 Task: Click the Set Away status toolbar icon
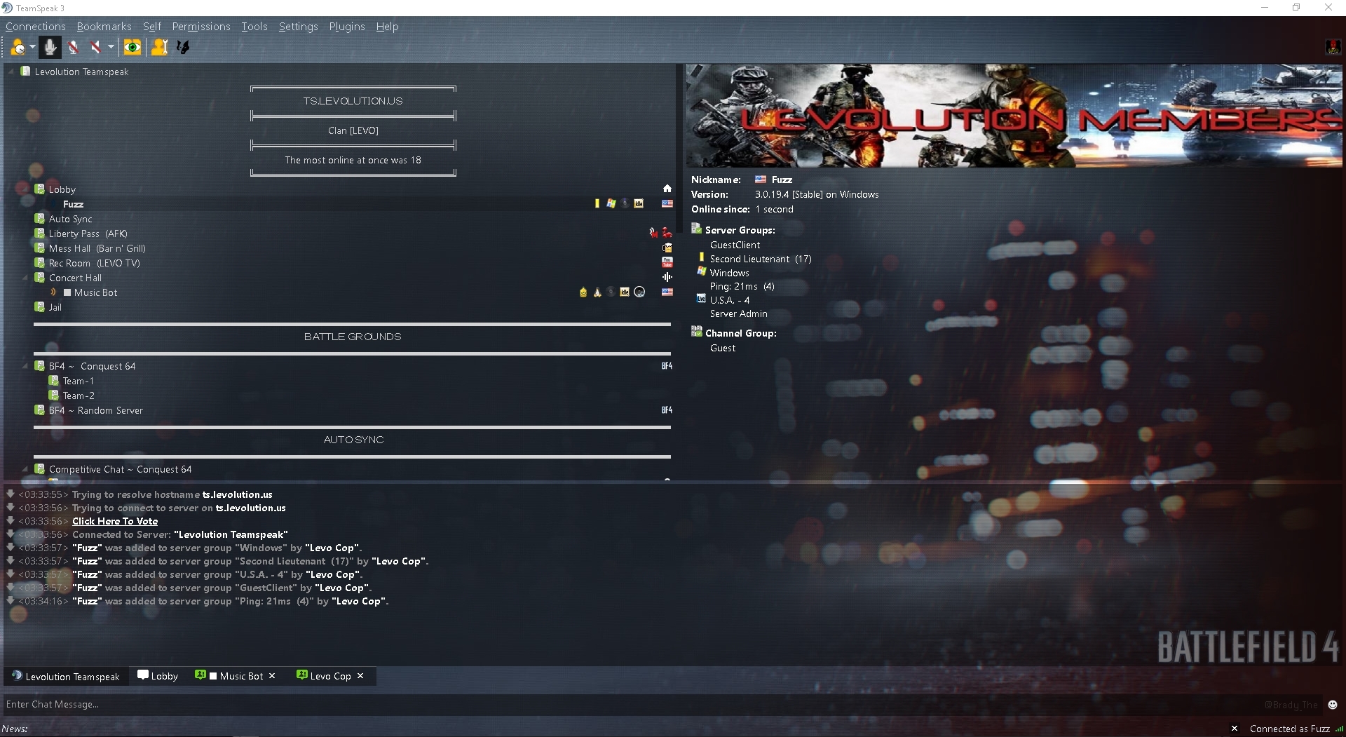pyautogui.click(x=18, y=47)
